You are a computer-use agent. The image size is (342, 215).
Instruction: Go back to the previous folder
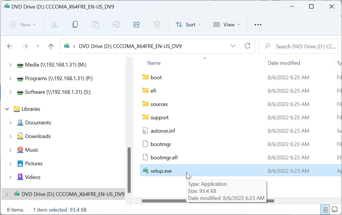pos(10,46)
